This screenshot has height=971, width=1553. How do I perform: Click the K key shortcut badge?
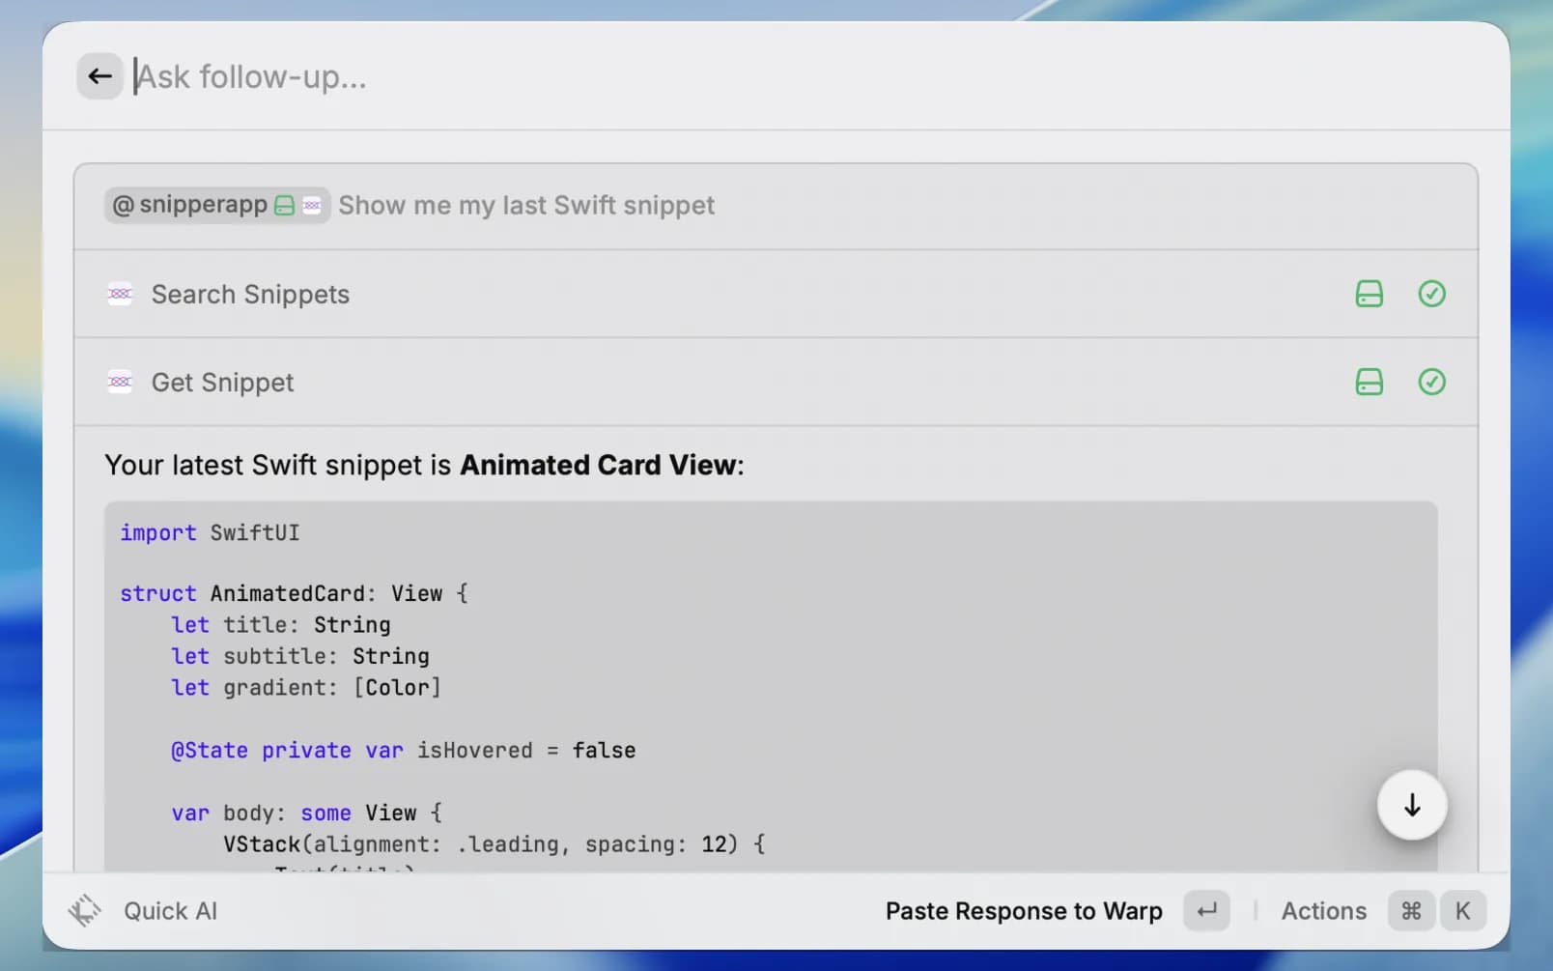pyautogui.click(x=1462, y=911)
